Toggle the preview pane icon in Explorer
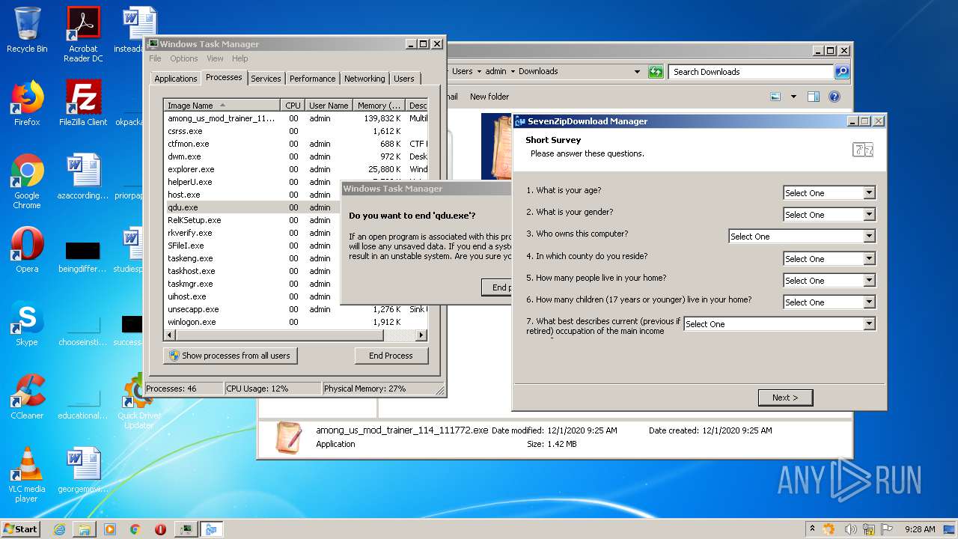 [814, 97]
